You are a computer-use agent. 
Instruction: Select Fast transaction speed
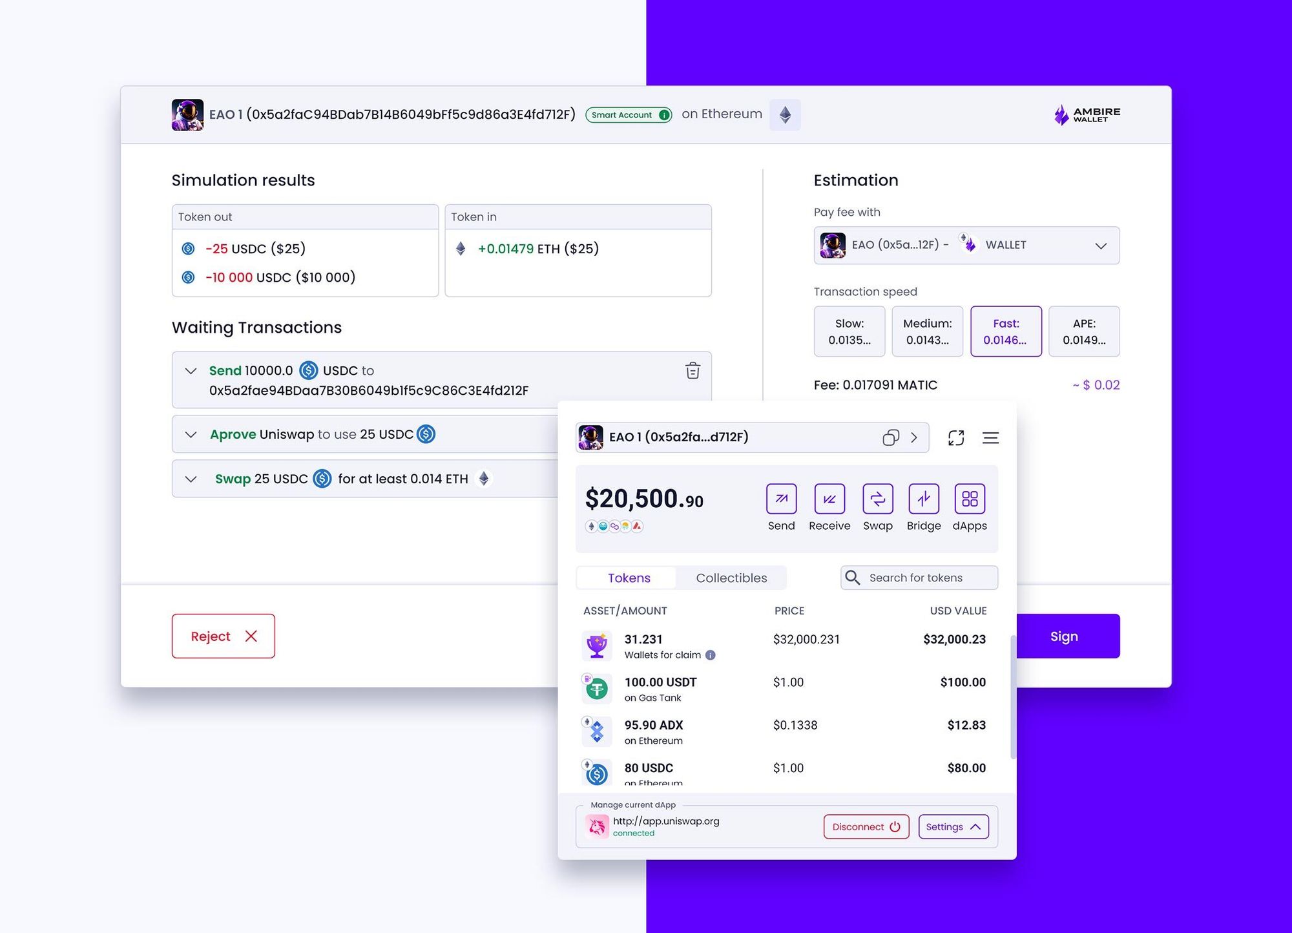tap(1006, 331)
